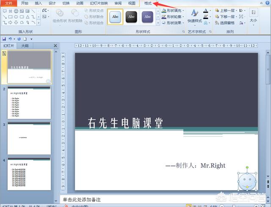Select the smiley face shape on slide
The width and height of the screenshot is (271, 207).
(247, 182)
